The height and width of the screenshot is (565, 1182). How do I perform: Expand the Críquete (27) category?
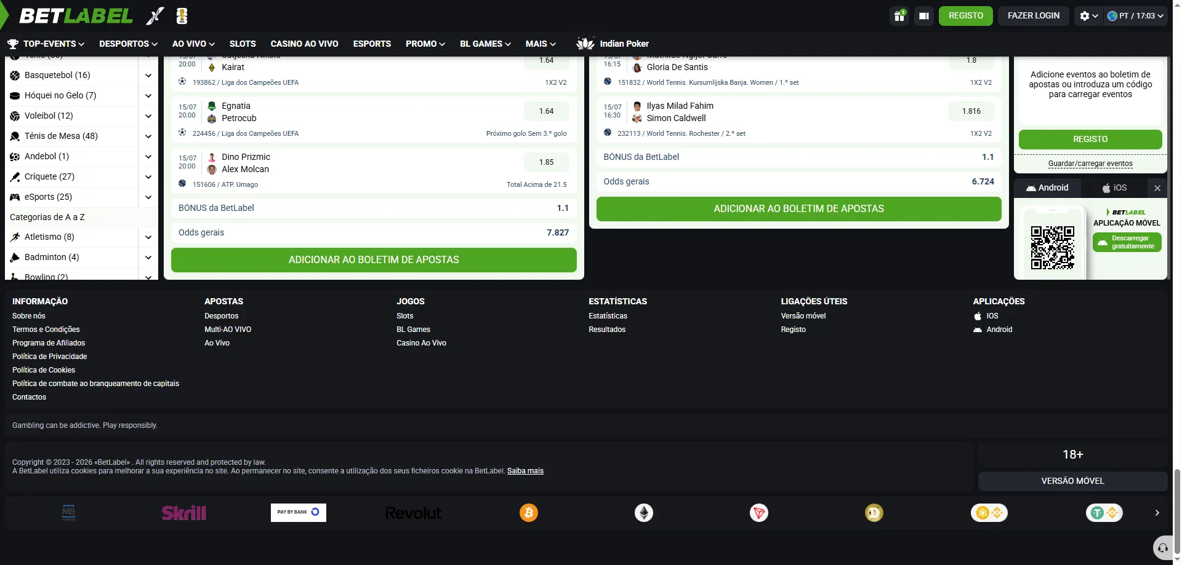click(148, 177)
